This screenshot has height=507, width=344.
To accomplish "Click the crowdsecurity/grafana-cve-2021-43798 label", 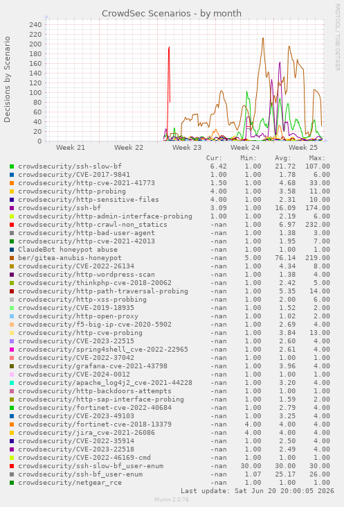I will (x=93, y=366).
